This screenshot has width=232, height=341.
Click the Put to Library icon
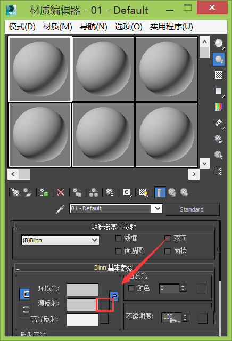click(x=110, y=192)
